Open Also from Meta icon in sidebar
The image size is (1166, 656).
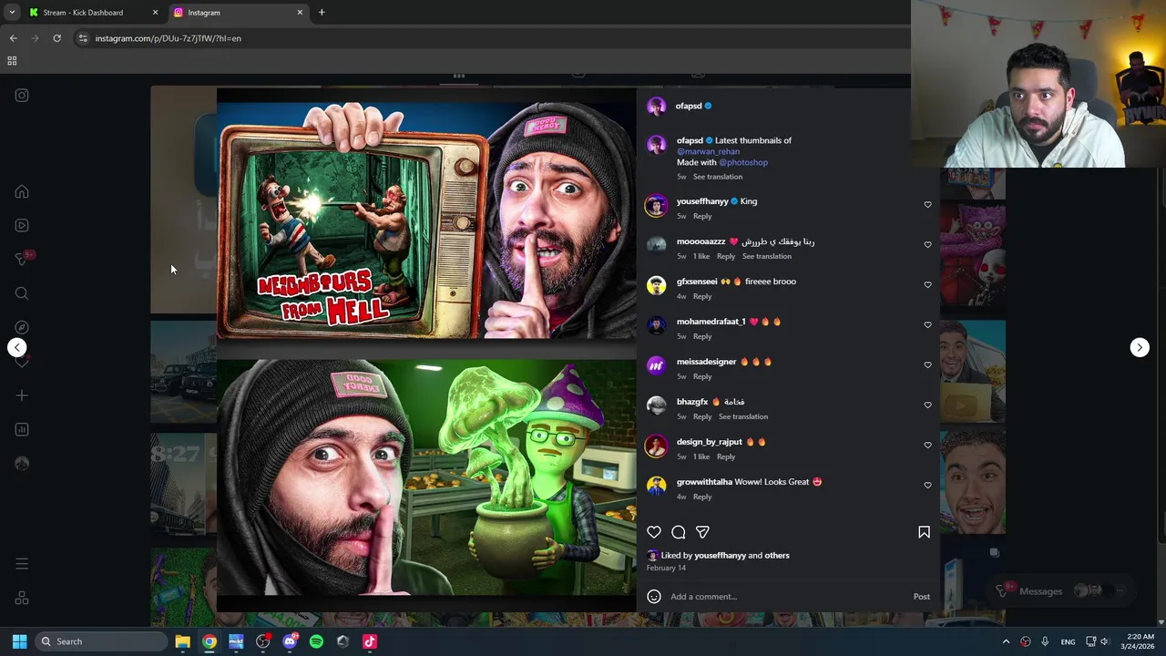tap(22, 599)
